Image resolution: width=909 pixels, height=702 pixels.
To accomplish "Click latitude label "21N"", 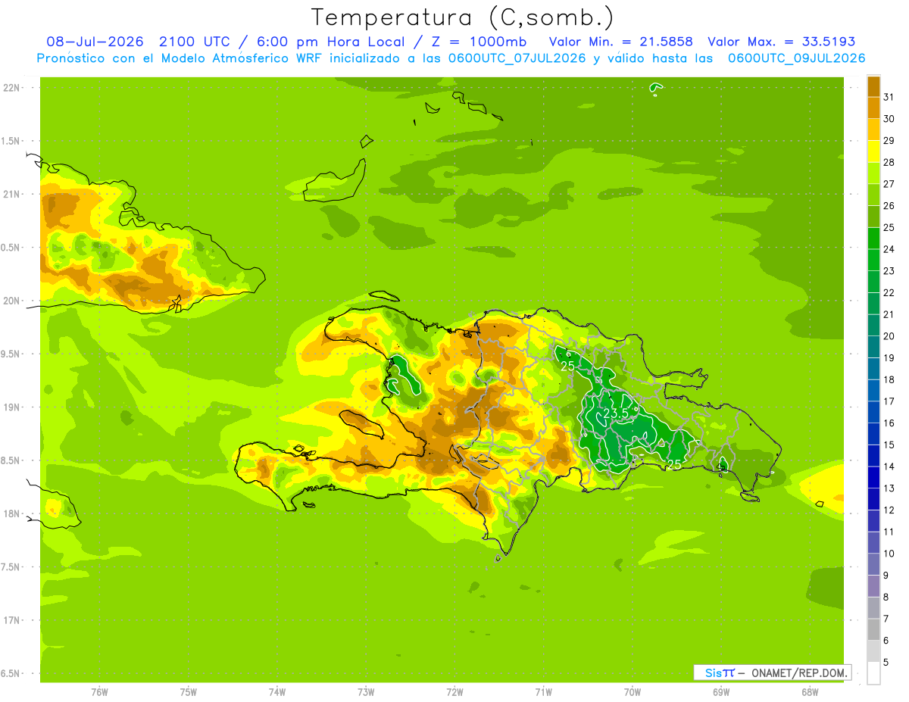I will (x=11, y=194).
